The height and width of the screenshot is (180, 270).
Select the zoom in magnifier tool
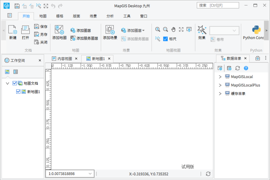point(158,29)
